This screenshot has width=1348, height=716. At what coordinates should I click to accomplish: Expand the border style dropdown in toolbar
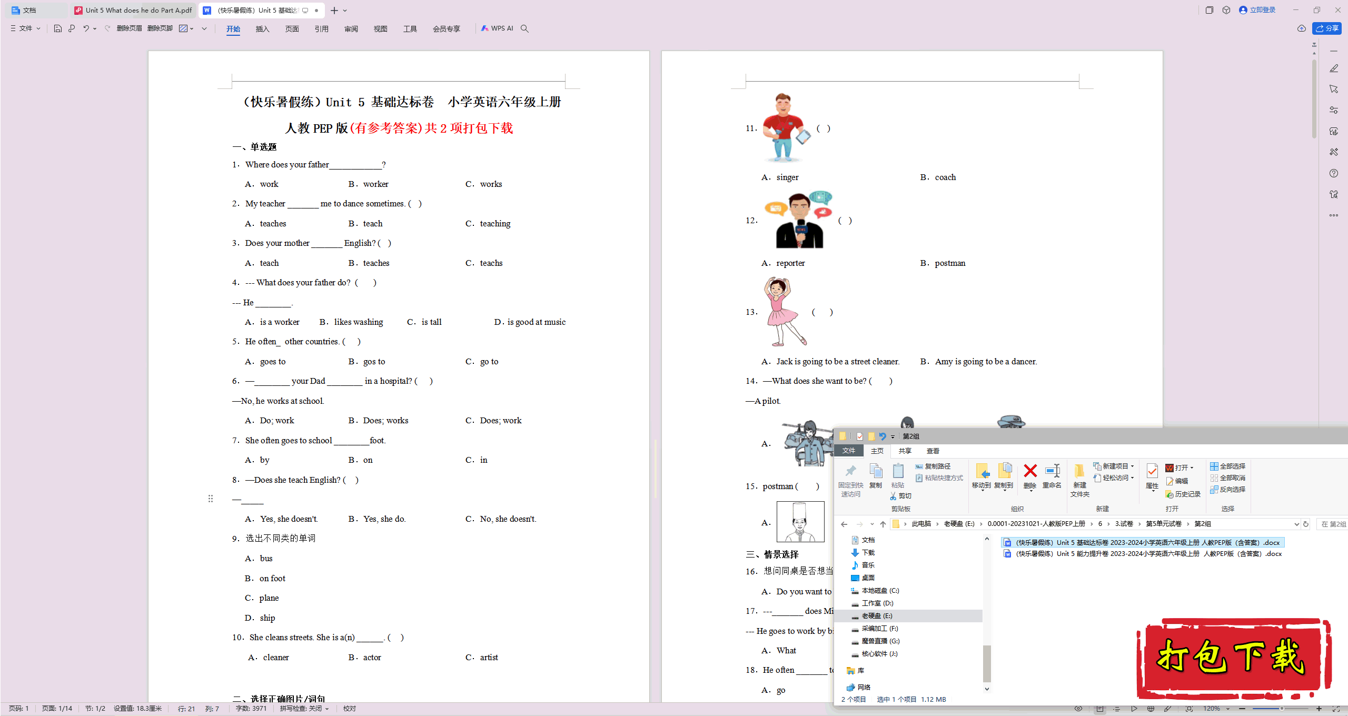(x=192, y=28)
